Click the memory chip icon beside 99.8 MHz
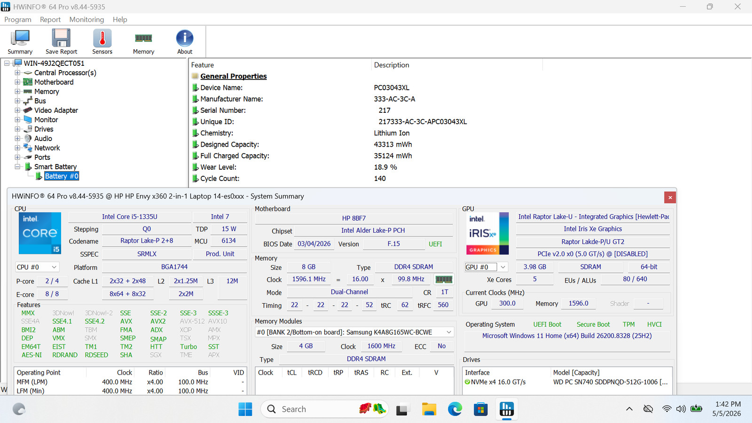Screen dimensions: 752x423 click(x=444, y=279)
